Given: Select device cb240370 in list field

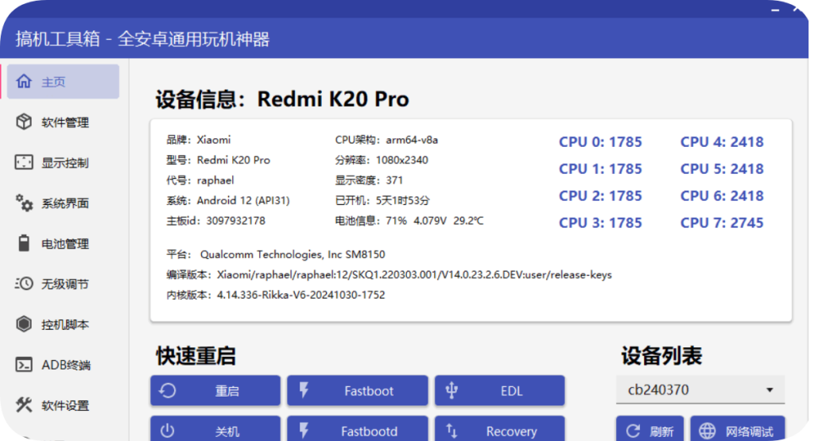Looking at the screenshot, I should pyautogui.click(x=700, y=389).
